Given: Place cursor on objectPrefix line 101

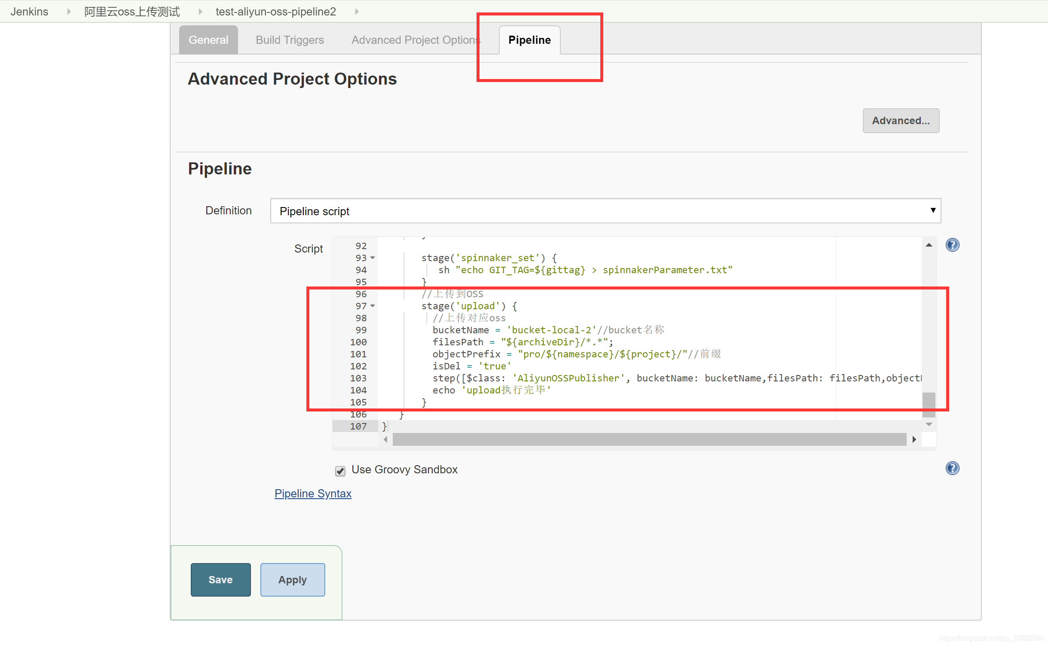Looking at the screenshot, I should 577,354.
